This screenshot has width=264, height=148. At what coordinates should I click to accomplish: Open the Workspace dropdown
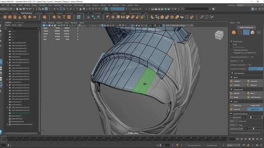(250, 5)
